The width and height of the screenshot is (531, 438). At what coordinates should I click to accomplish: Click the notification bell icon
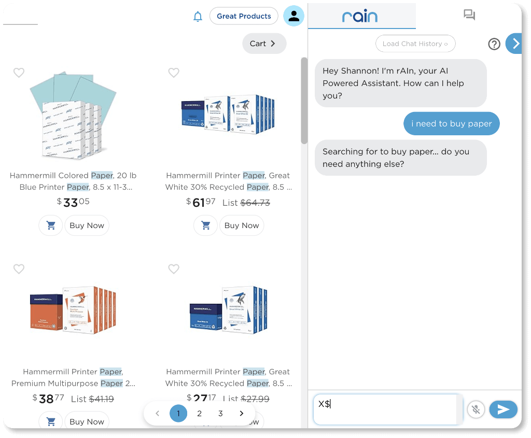pos(198,17)
